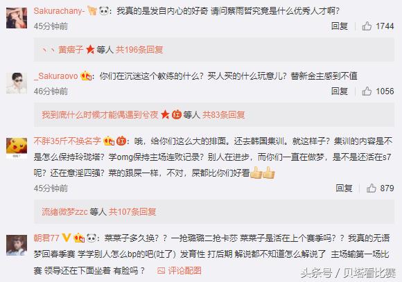Open 不胖35斤不换名字 username link
The width and height of the screenshot is (402, 282).
[x=67, y=141]
